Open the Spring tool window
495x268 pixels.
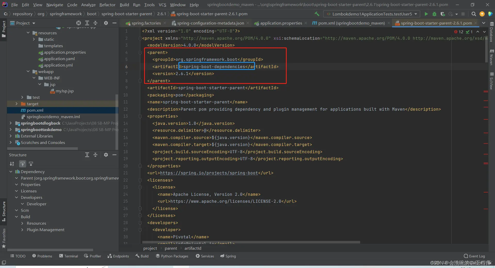pos(228,256)
